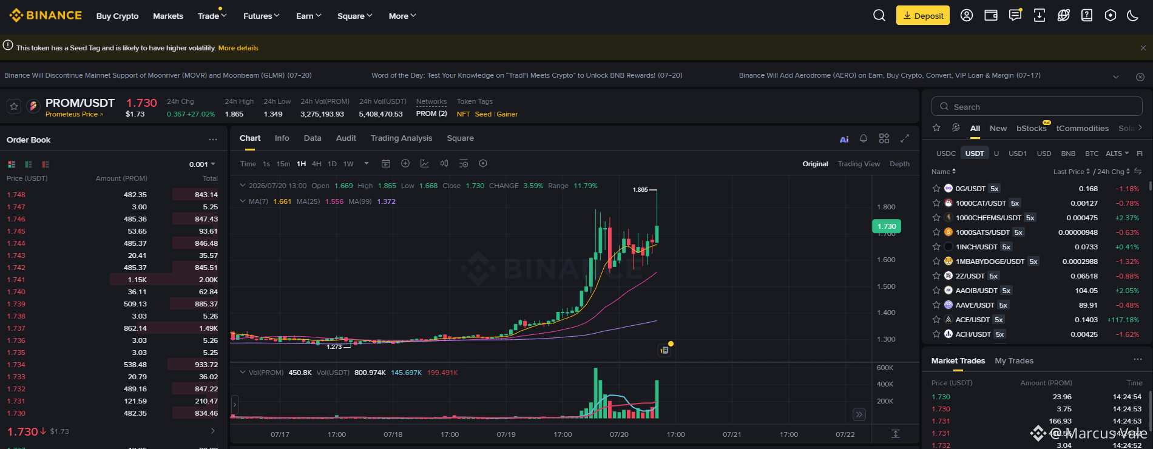1153x449 pixels.
Task: Open the Prometeus Price link
Action: point(74,114)
